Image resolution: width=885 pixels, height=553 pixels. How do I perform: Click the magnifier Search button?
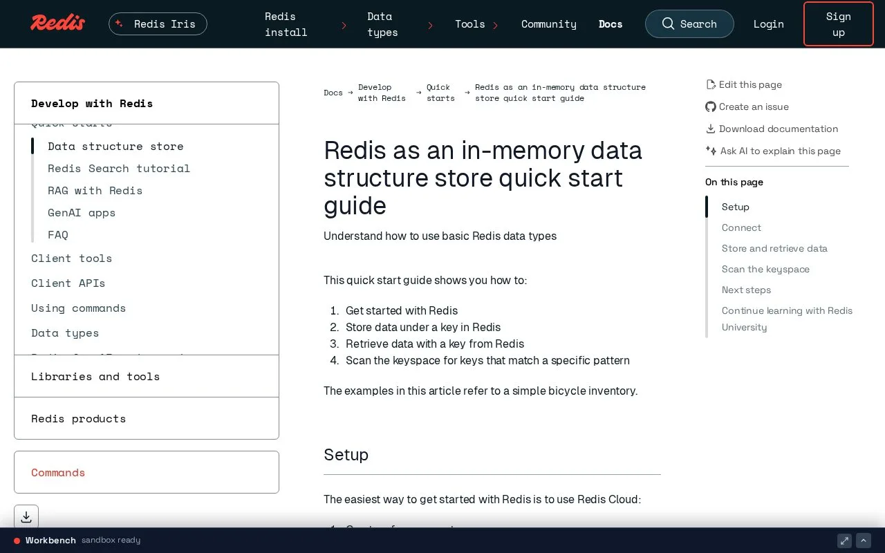tap(689, 24)
